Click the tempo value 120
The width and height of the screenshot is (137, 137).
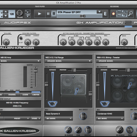click(12, 14)
